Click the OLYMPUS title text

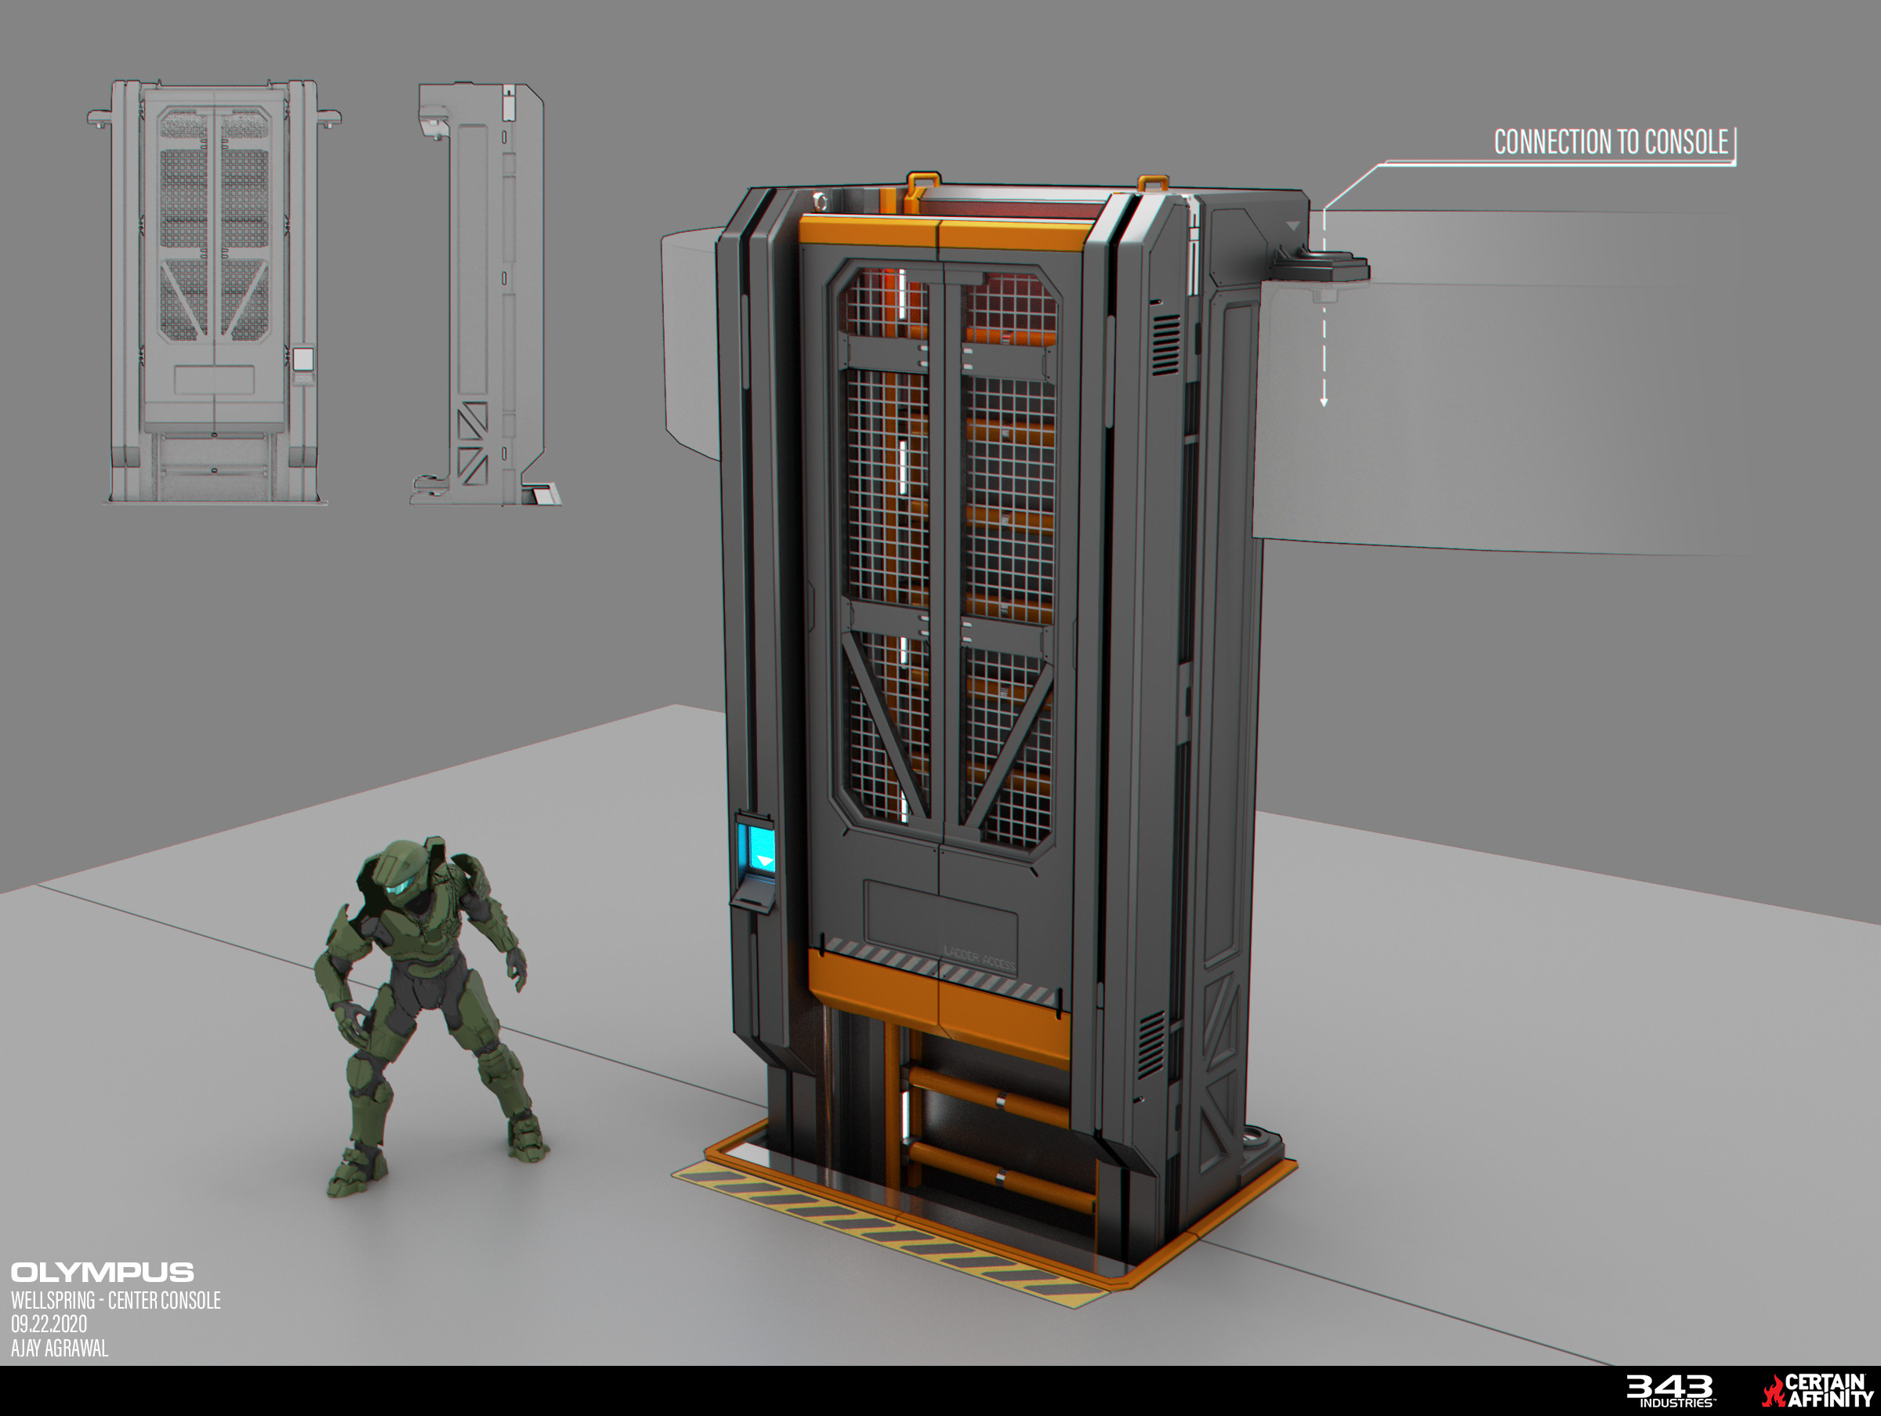(x=102, y=1273)
